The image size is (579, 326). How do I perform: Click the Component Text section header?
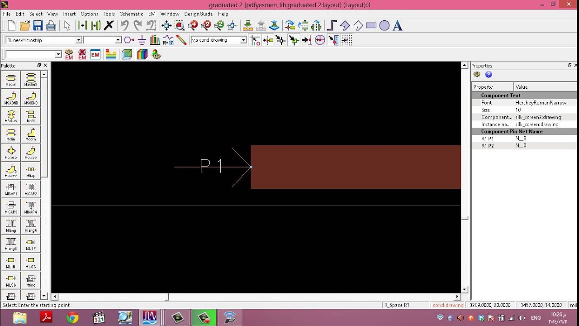501,96
